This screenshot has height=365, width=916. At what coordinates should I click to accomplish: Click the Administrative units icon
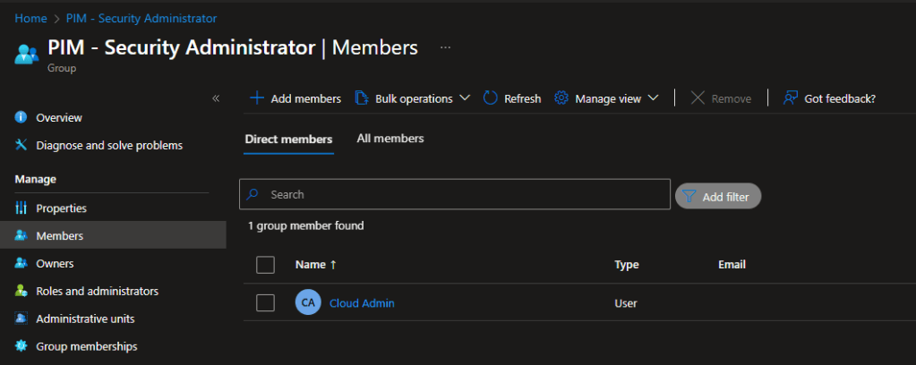click(21, 319)
